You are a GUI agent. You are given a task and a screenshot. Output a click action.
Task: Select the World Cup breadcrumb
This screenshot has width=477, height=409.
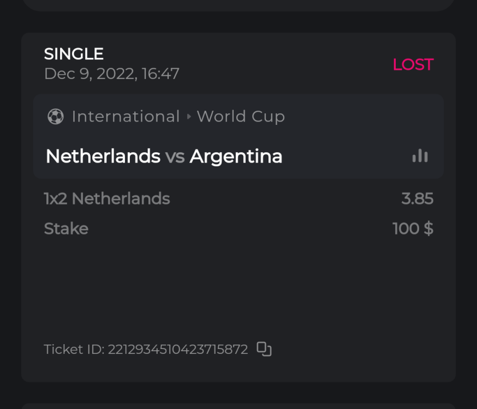241,116
